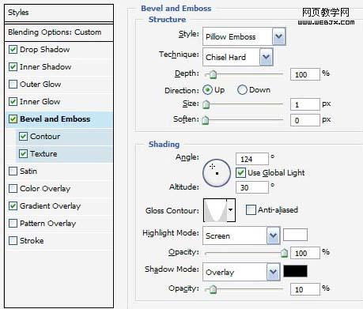This screenshot has height=309, width=363.
Task: Click the Depth slider handle
Action: 213,75
